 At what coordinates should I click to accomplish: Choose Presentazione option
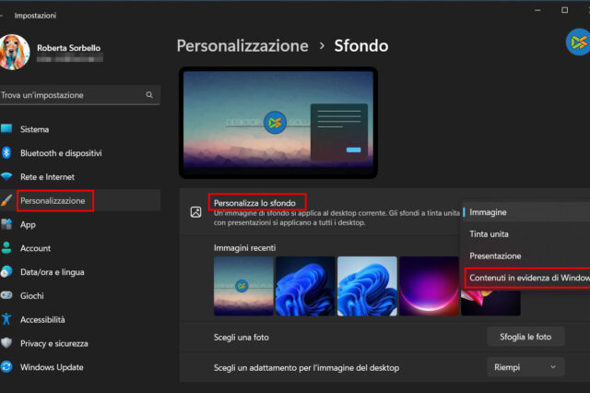click(x=526, y=256)
